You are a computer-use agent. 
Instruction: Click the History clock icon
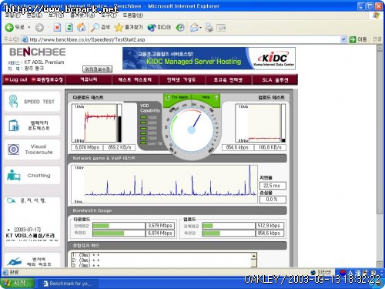click(x=180, y=27)
